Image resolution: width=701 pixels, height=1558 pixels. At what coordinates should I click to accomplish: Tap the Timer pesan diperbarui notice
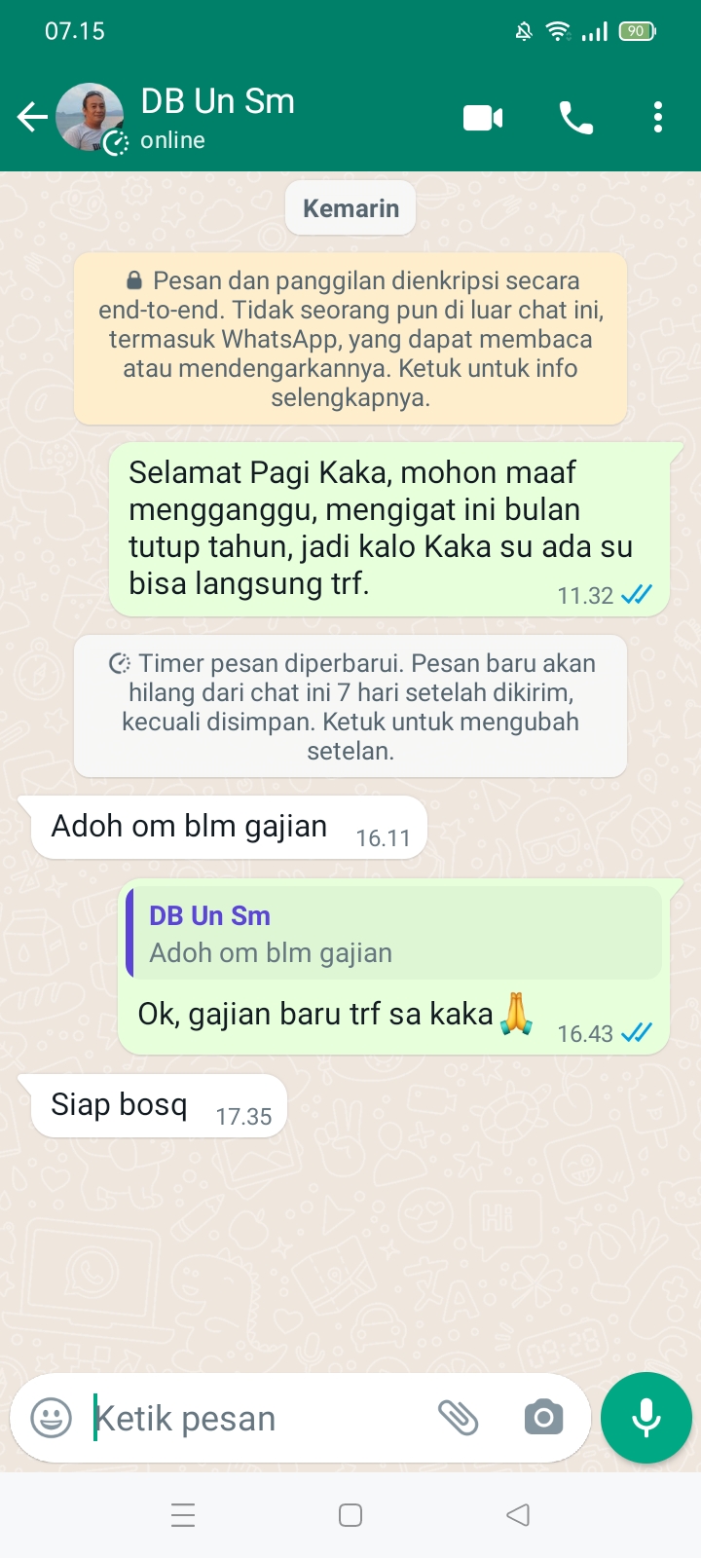(350, 706)
